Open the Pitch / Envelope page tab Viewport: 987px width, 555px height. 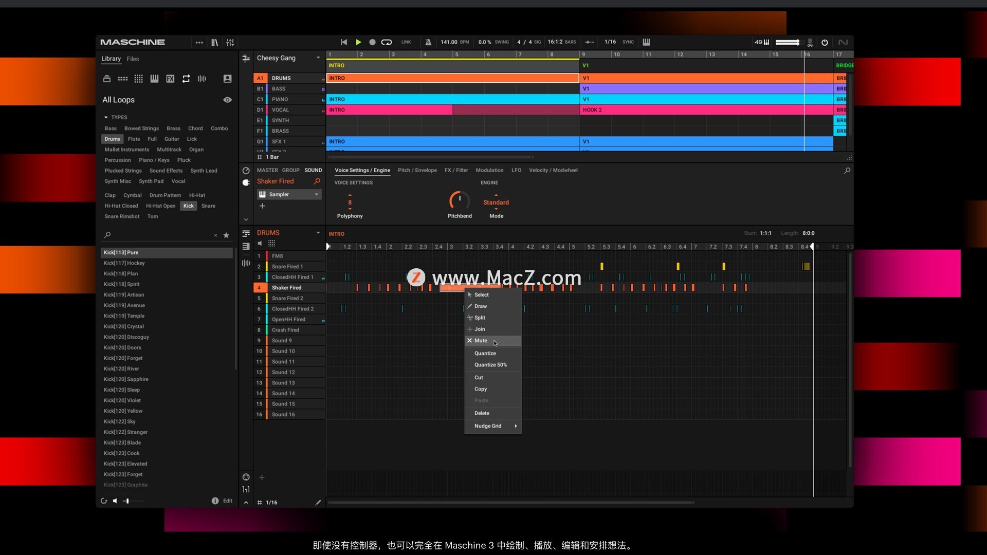pos(417,171)
